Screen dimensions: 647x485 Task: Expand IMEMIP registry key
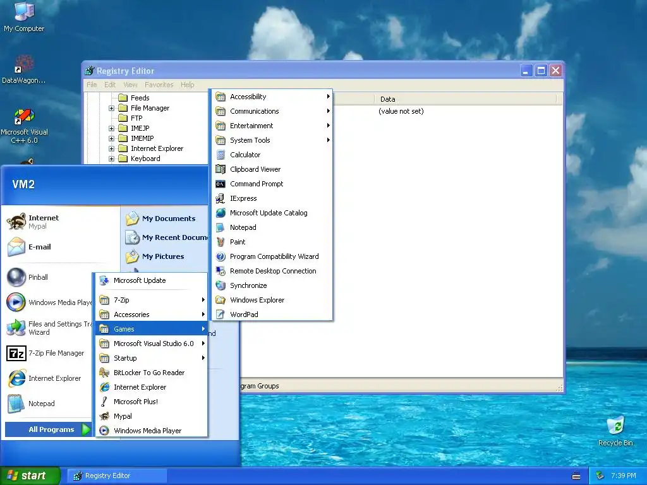[111, 138]
